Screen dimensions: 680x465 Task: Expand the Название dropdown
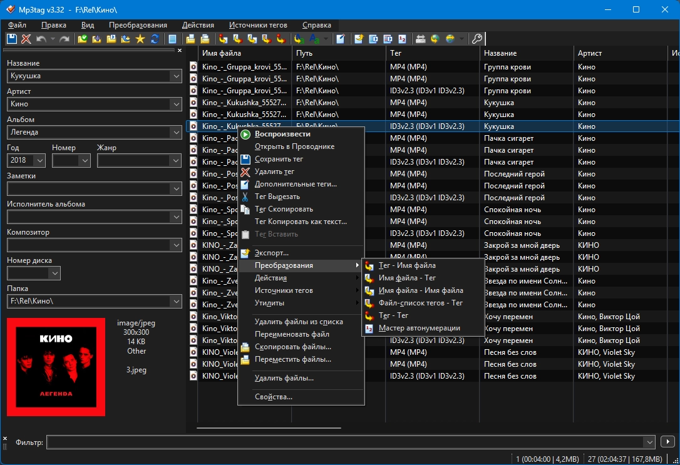tap(175, 76)
